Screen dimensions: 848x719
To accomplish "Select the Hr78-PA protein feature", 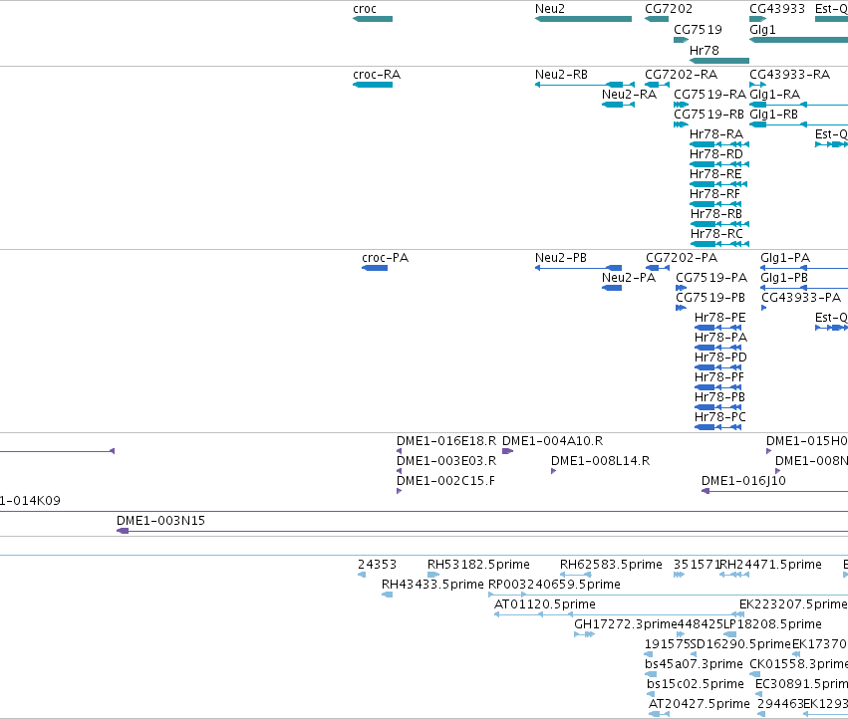I will click(x=717, y=348).
